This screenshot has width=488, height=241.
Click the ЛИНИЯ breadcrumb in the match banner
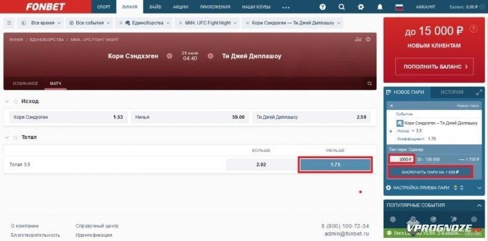coord(16,40)
